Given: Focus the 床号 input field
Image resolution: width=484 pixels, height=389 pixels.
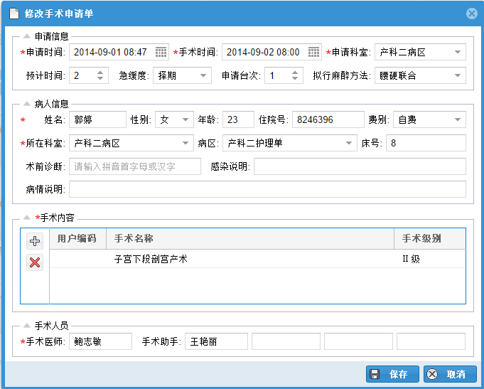Looking at the screenshot, I should (426, 143).
